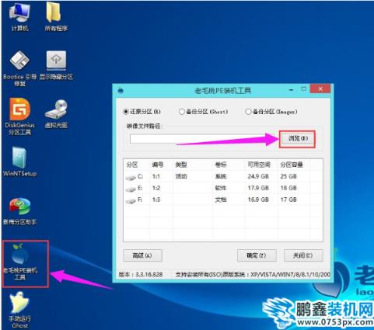The height and width of the screenshot is (330, 374).
Task: Launch the WinNTSetup desktop icon
Action: pyautogui.click(x=19, y=162)
